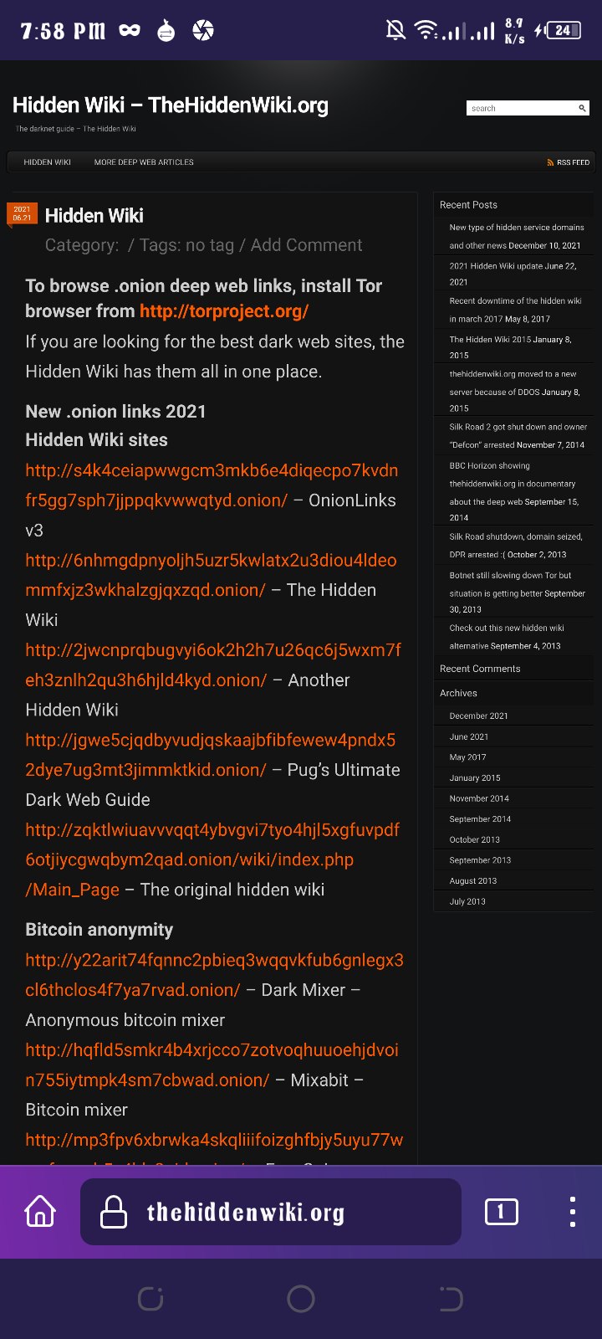The image size is (602, 1339).
Task: Click the Add Comment link
Action: coord(306,245)
